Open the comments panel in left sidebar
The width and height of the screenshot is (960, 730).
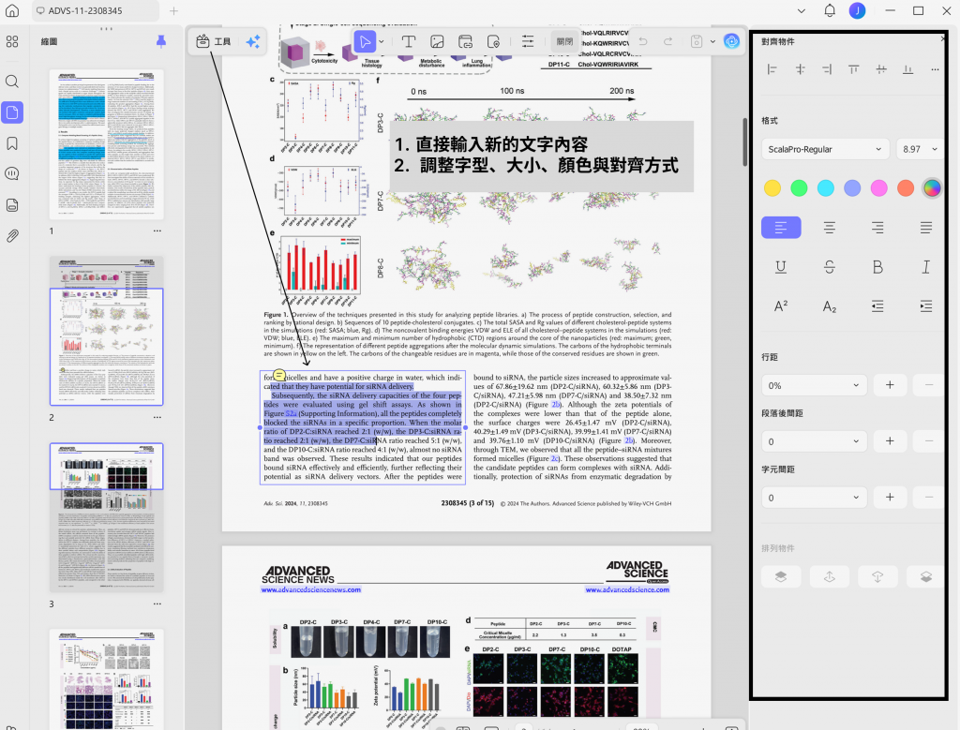pos(12,173)
